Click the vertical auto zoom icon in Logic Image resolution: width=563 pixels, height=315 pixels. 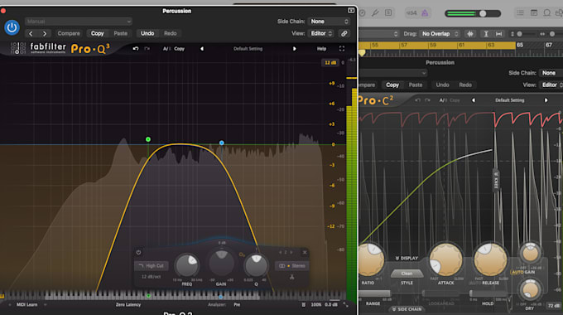(x=485, y=34)
